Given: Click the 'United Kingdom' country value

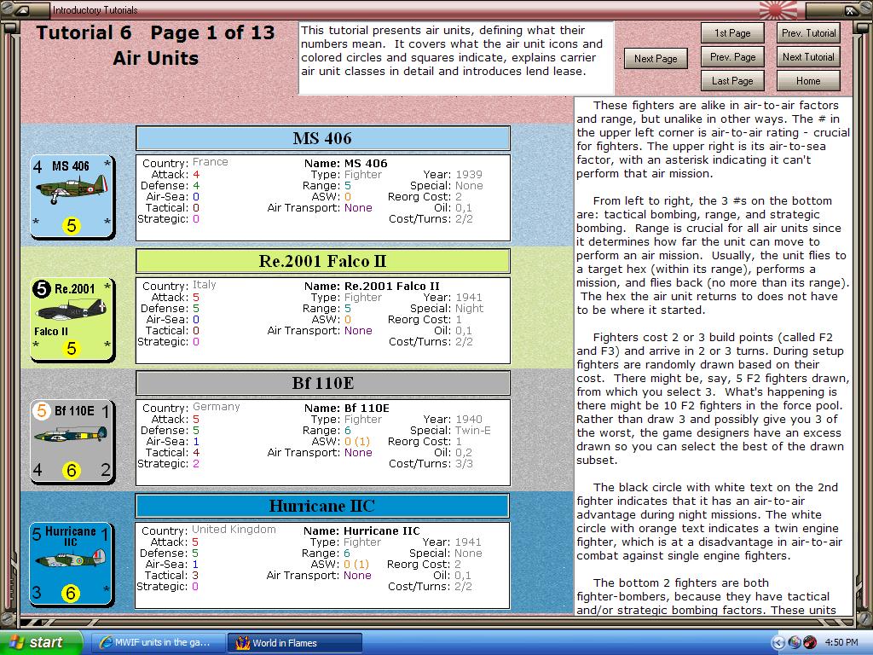Looking at the screenshot, I should click(x=234, y=530).
